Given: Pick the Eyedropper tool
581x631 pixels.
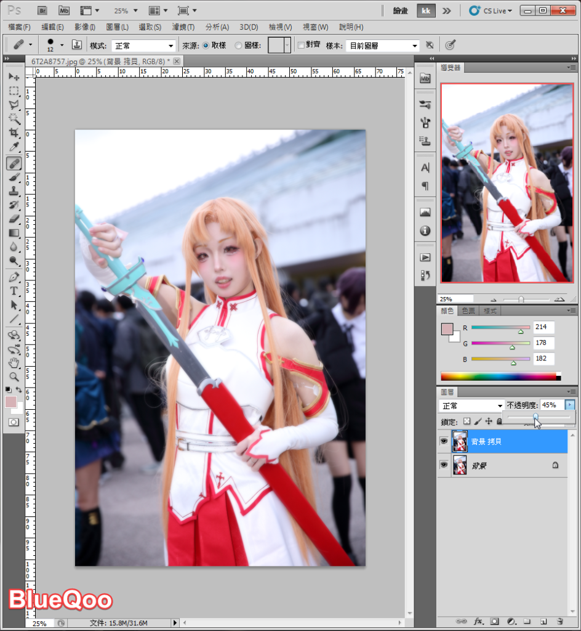Looking at the screenshot, I should [14, 148].
